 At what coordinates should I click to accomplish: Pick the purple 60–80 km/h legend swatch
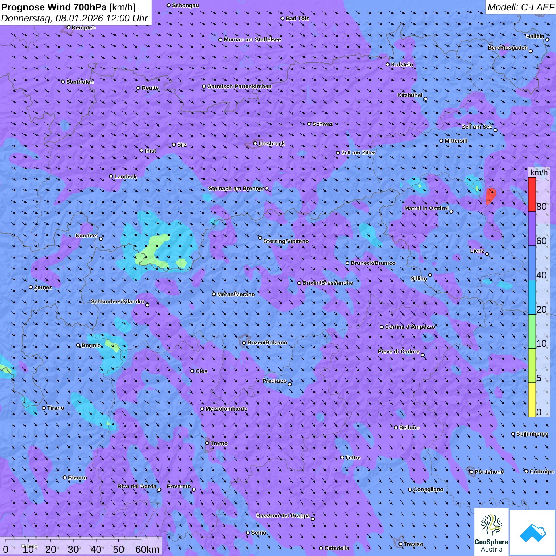pyautogui.click(x=532, y=229)
